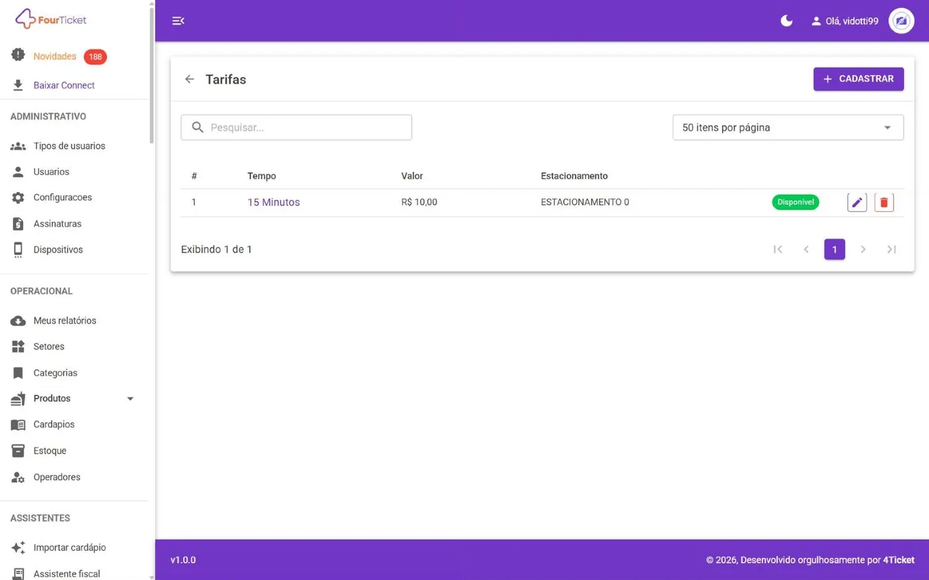This screenshot has height=580, width=929.
Task: Toggle dark mode via the moon icon
Action: 786,21
